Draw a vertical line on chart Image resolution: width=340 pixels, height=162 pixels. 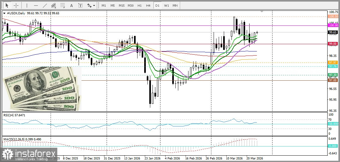click(27, 5)
